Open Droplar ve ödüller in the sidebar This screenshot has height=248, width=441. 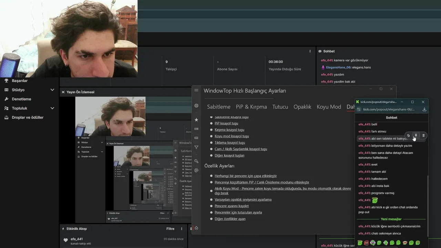[28, 117]
